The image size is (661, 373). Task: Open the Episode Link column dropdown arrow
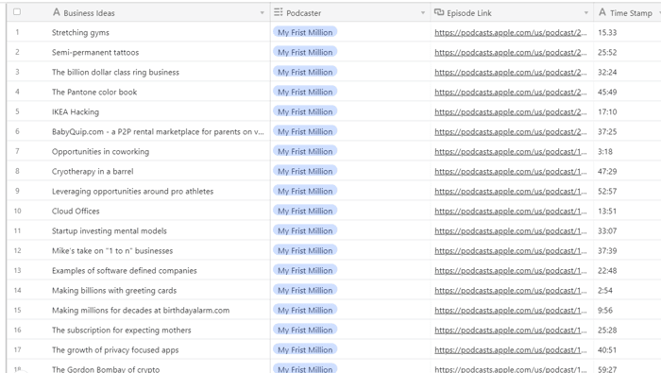586,13
